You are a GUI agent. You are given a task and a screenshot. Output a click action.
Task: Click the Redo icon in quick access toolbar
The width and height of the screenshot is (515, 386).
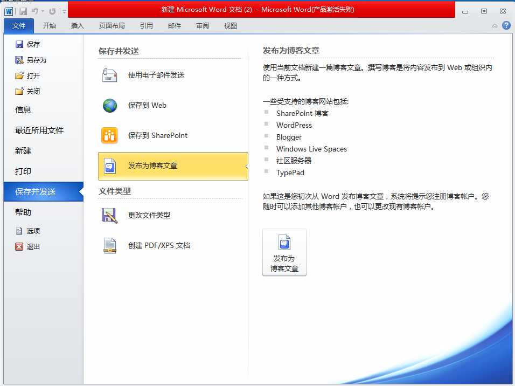[52, 11]
